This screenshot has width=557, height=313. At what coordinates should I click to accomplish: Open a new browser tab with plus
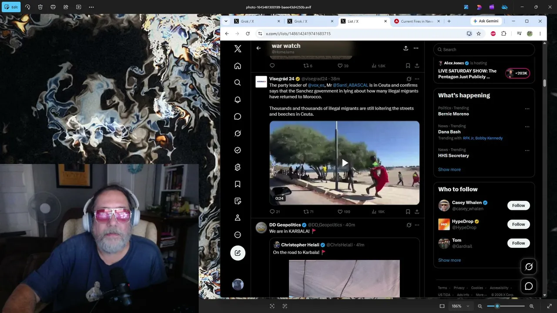point(449,21)
